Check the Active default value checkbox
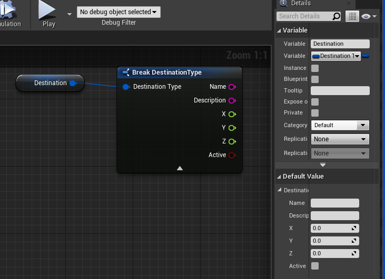385x279 pixels. (315, 266)
